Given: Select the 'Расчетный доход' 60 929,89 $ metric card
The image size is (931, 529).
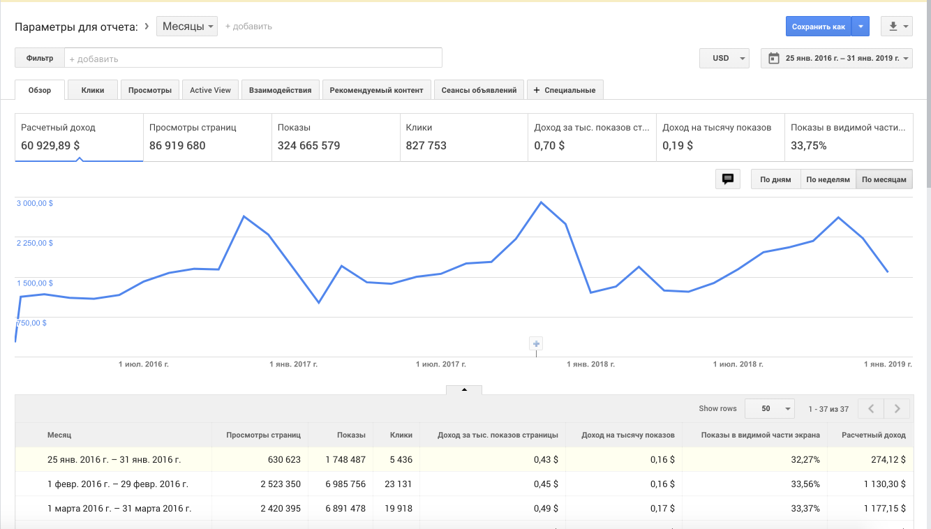Looking at the screenshot, I should pos(80,137).
